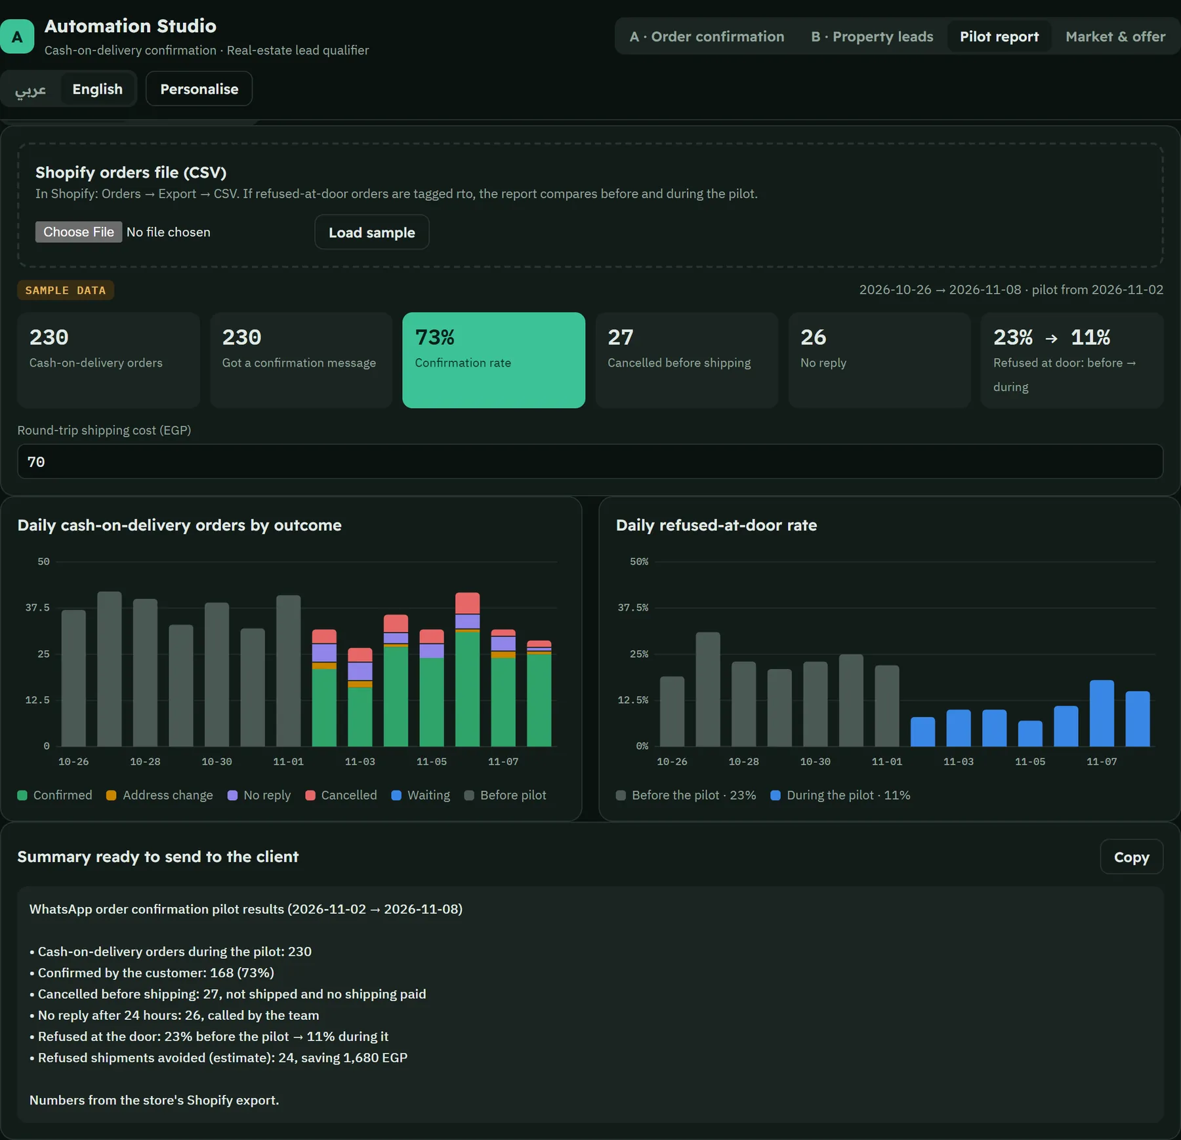Click the SAMPLE DATA badge
The width and height of the screenshot is (1181, 1140).
coord(66,291)
